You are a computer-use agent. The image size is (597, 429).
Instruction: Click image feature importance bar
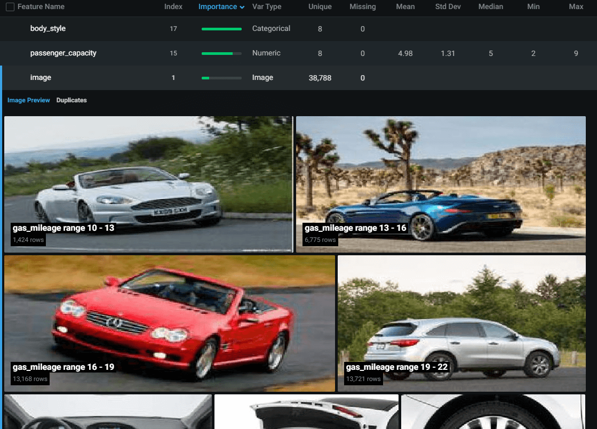221,78
